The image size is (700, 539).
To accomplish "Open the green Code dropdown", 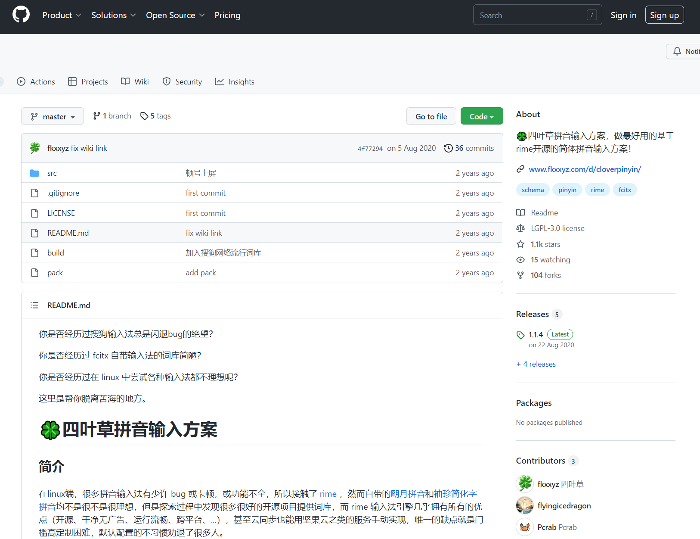I will [x=481, y=116].
